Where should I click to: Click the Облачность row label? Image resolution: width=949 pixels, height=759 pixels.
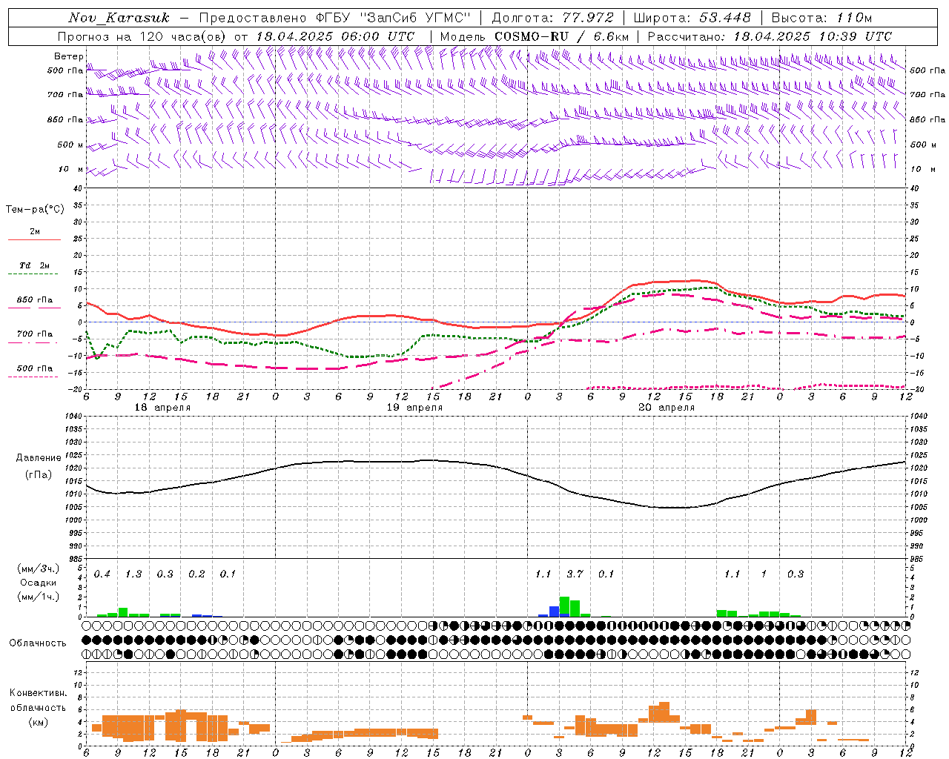38,643
